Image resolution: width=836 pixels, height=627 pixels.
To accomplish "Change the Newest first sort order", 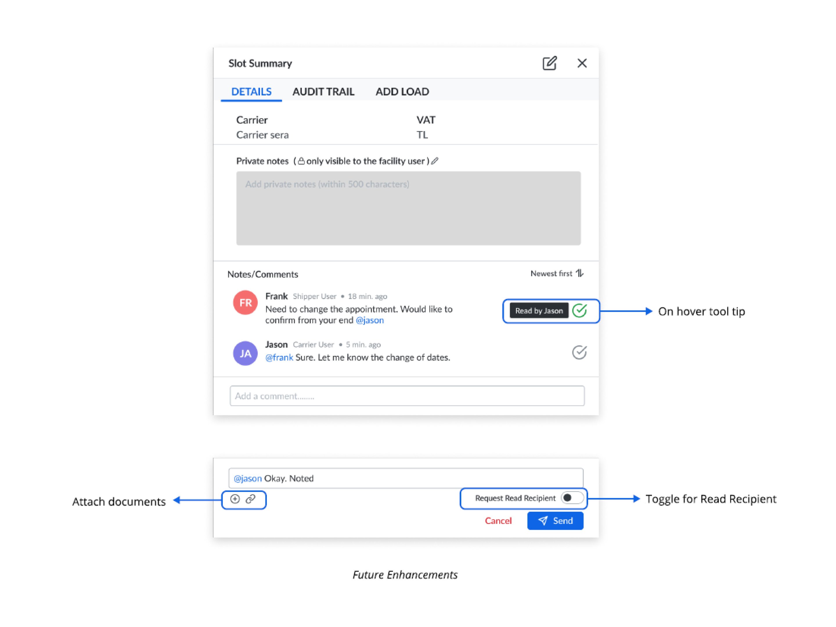I will tap(557, 273).
